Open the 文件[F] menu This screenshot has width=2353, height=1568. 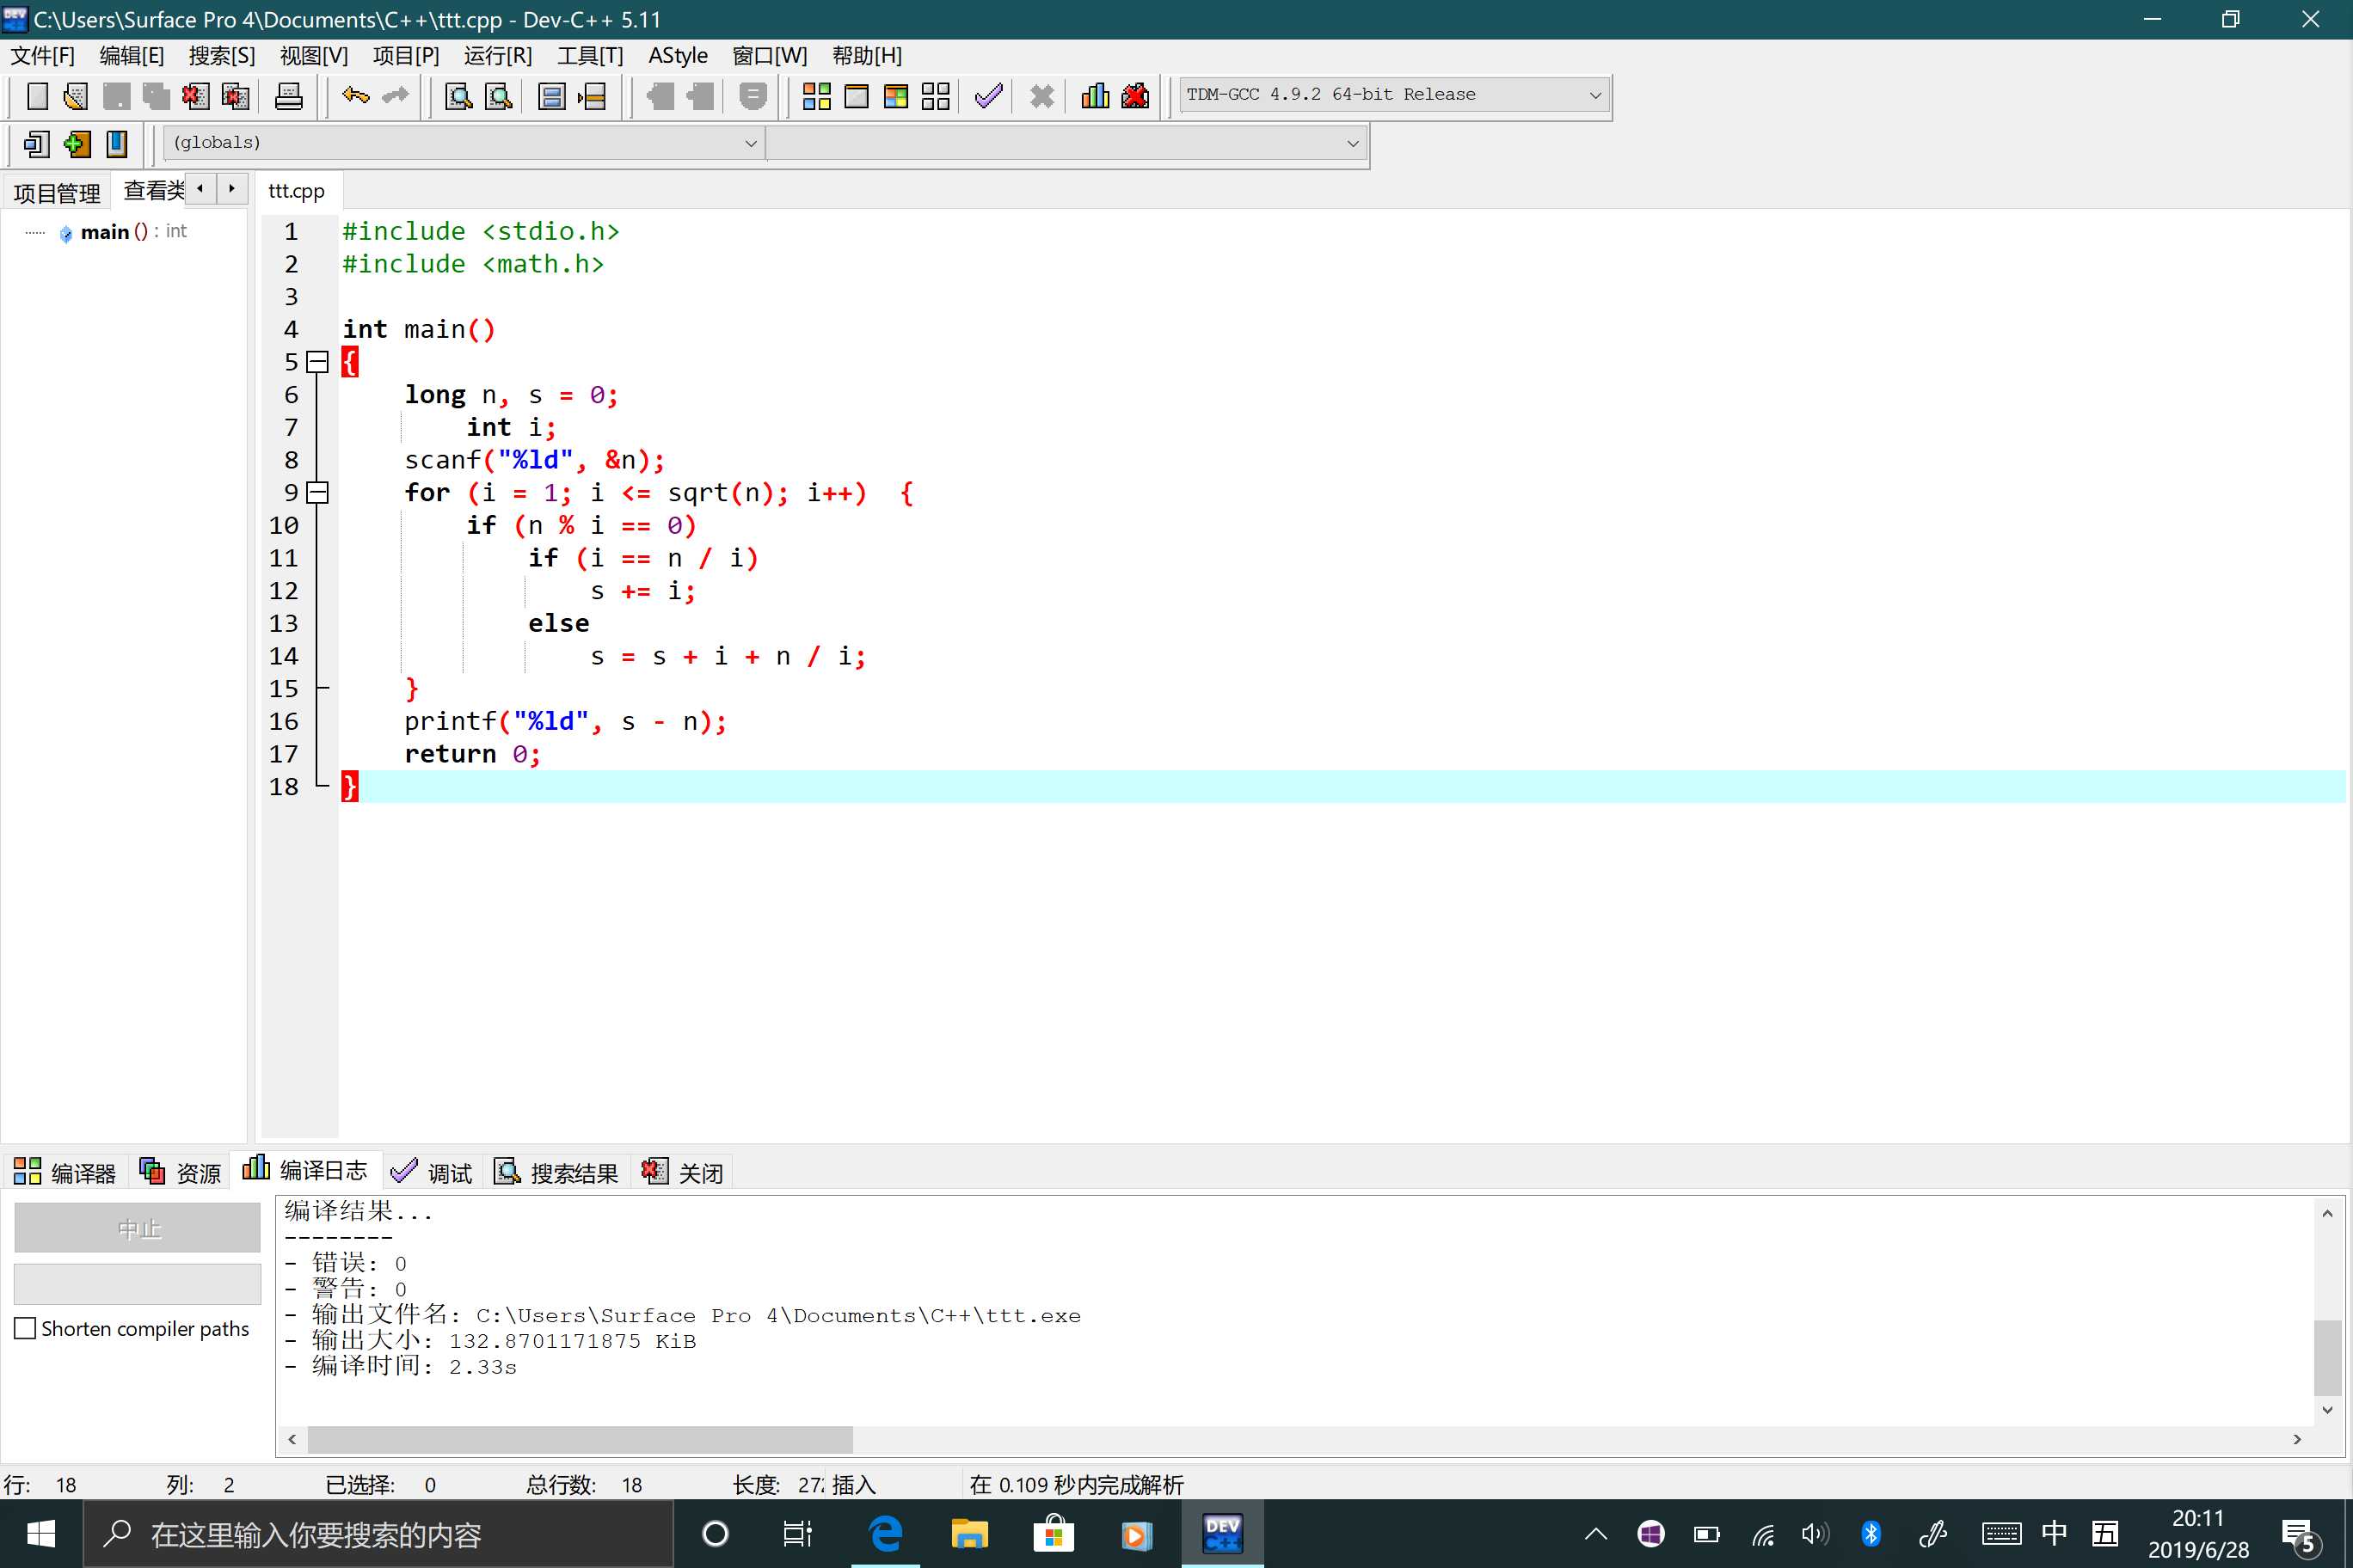coord(42,56)
